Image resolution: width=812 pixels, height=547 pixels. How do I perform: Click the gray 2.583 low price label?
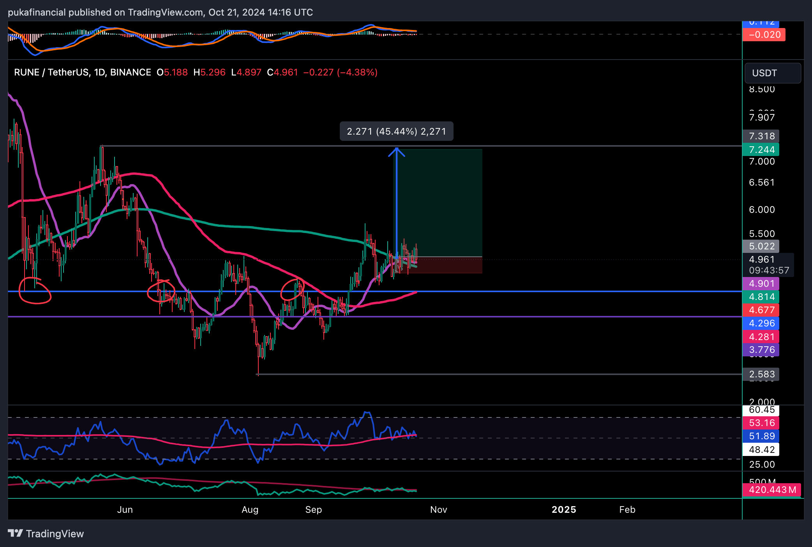click(761, 374)
